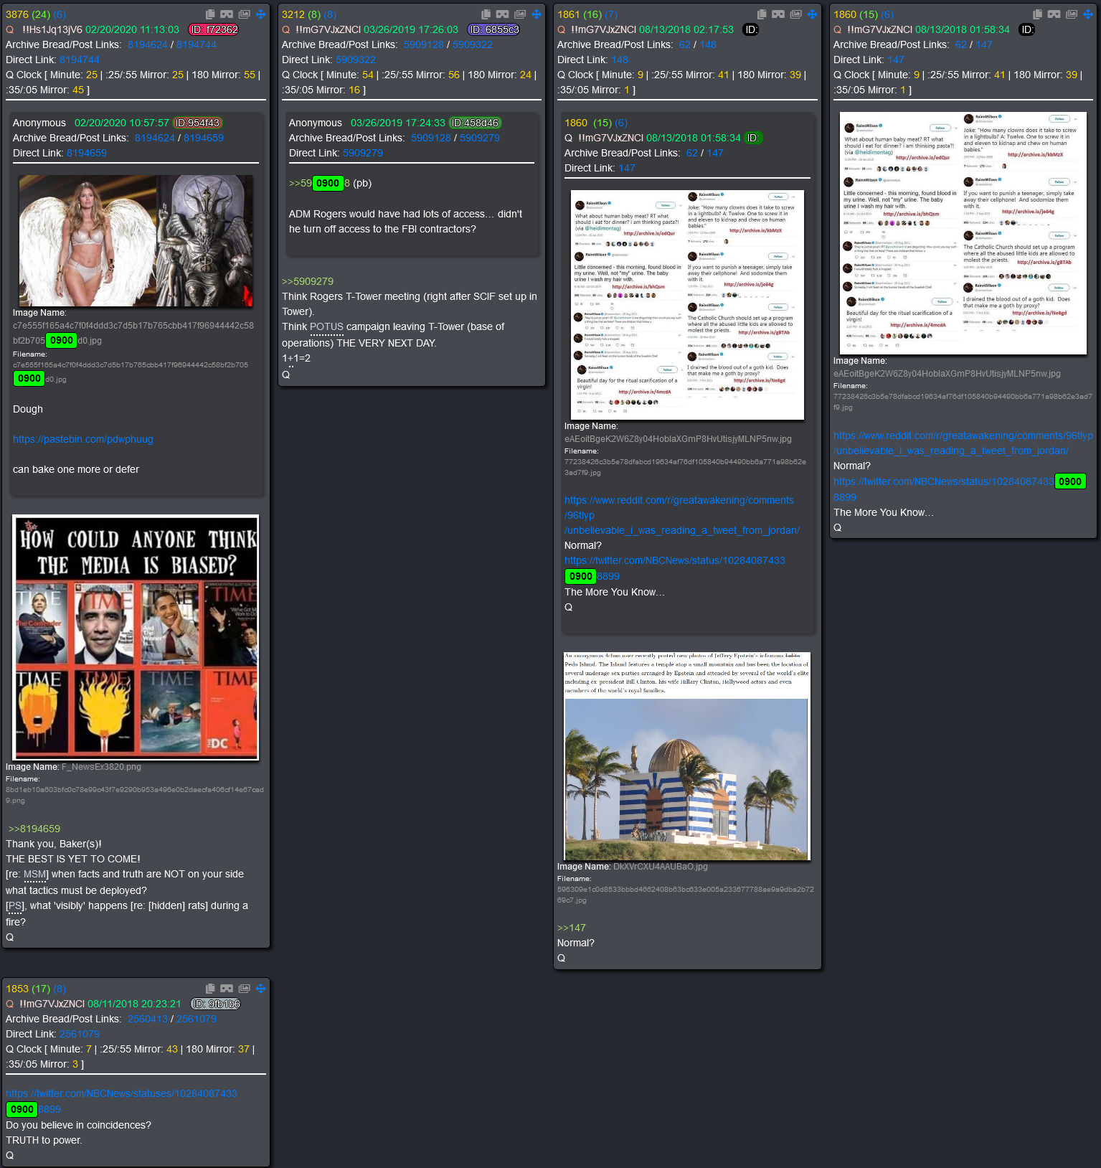Click the (24) count next to post 3876
Screen dimensions: 1101x1168
(x=41, y=14)
